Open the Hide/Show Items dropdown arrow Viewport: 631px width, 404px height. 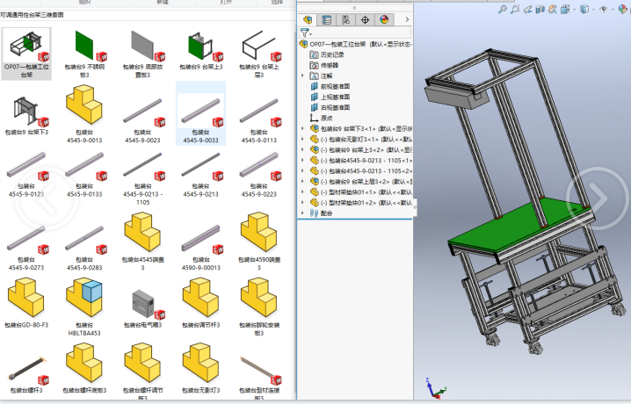pyautogui.click(x=613, y=10)
